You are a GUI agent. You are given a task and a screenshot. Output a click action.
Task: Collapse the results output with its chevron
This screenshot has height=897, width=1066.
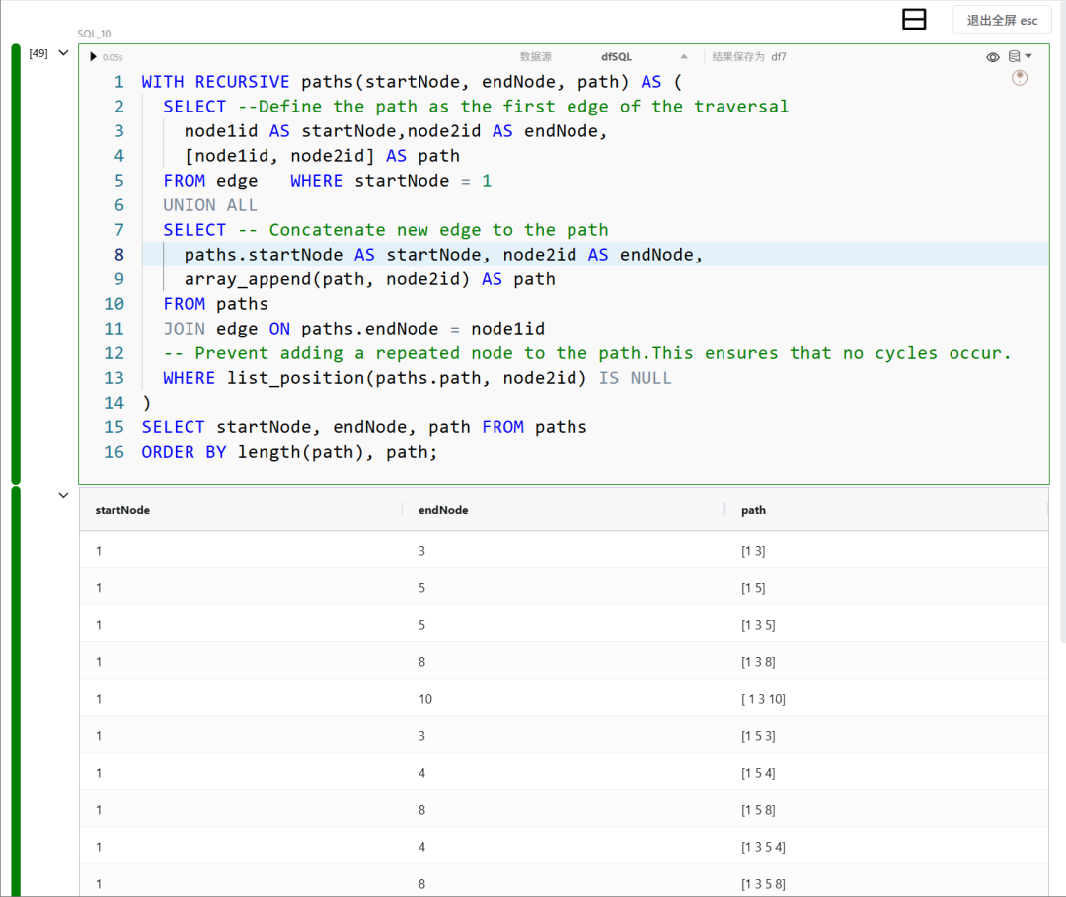pos(64,496)
